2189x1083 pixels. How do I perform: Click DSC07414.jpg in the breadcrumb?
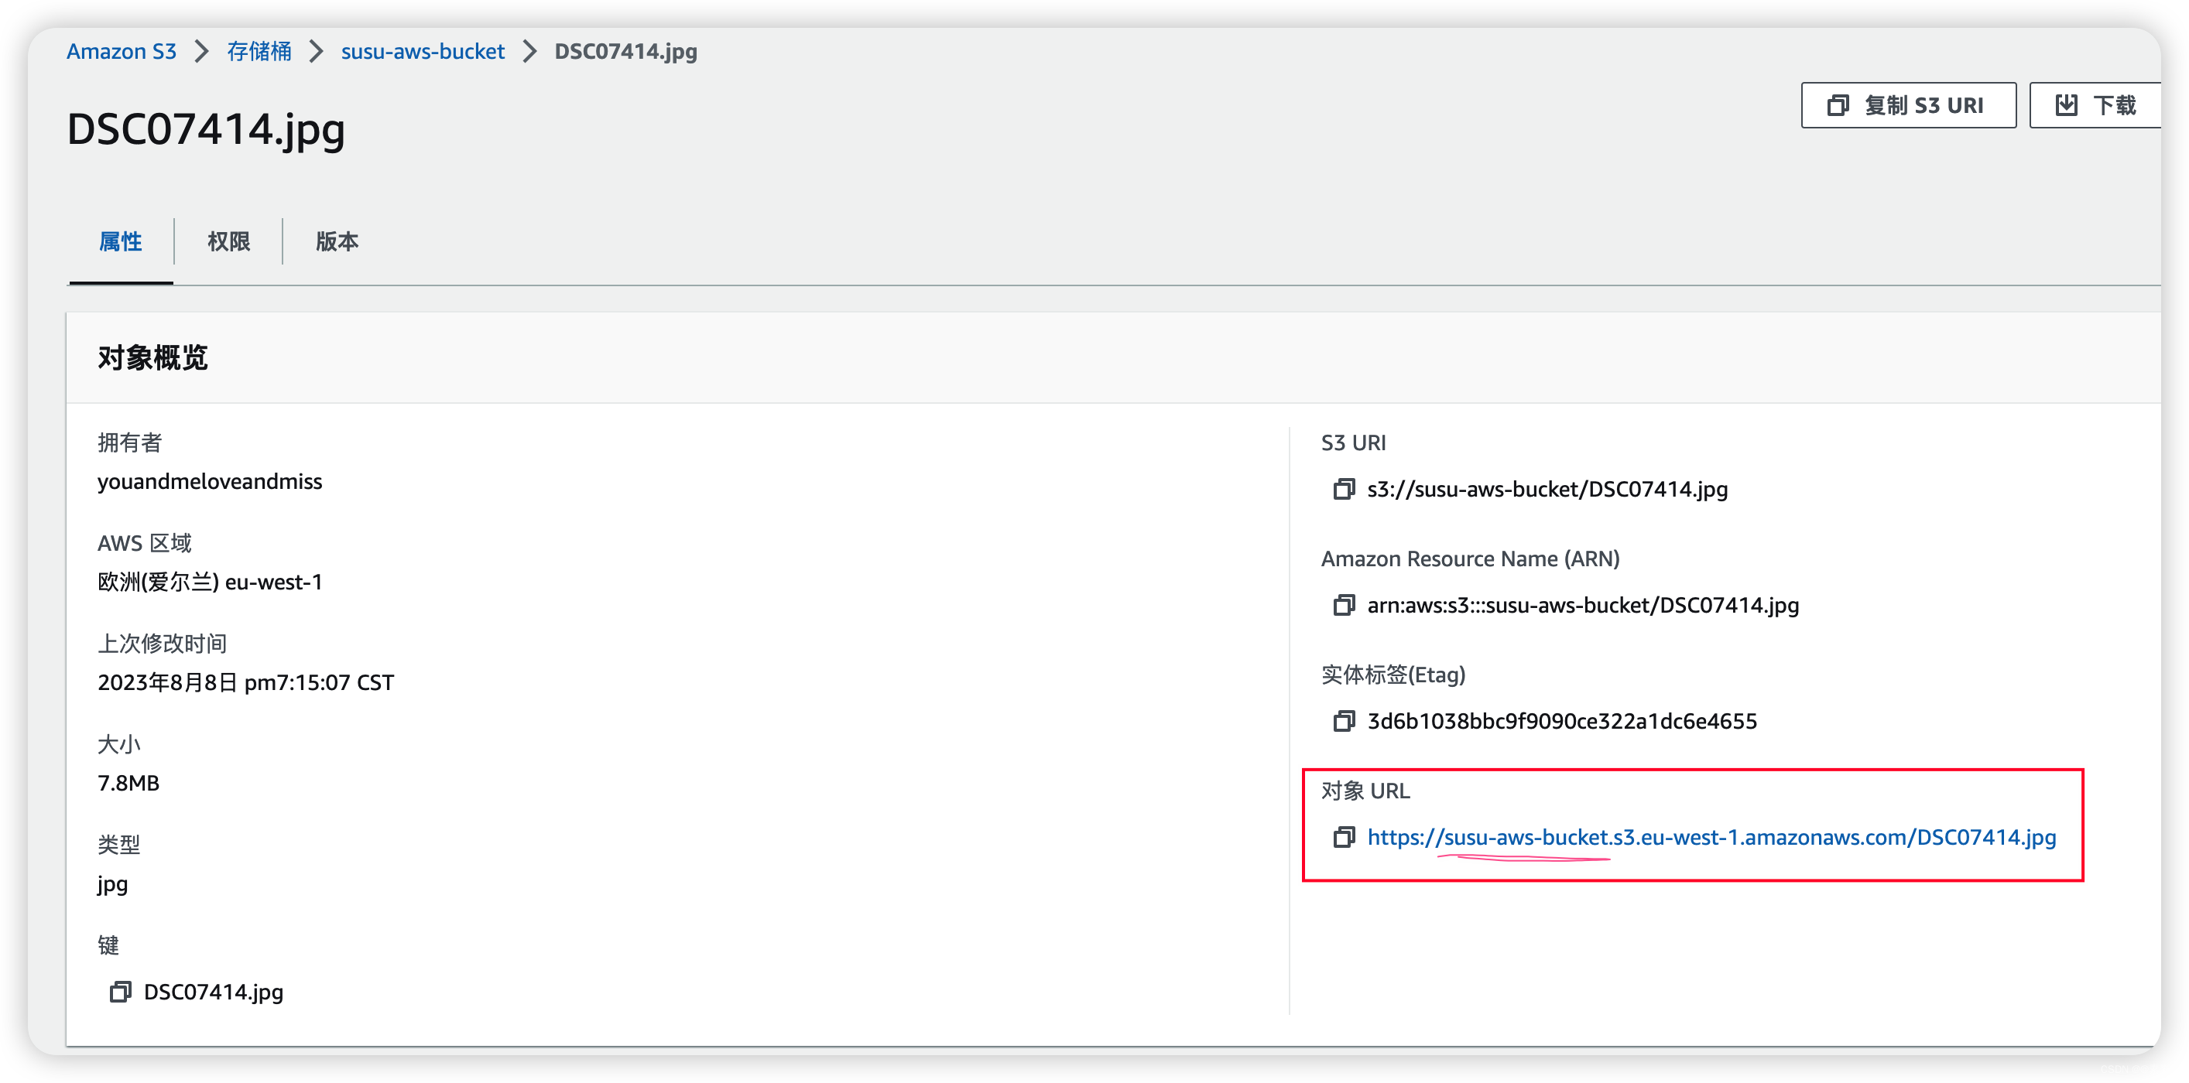click(625, 51)
